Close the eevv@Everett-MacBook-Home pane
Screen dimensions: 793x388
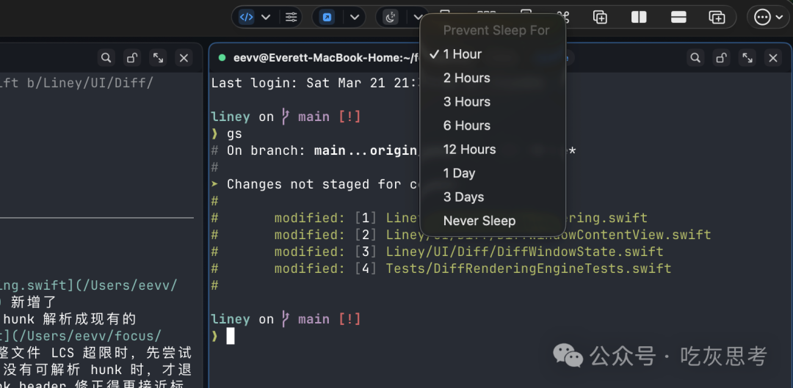pos(772,58)
